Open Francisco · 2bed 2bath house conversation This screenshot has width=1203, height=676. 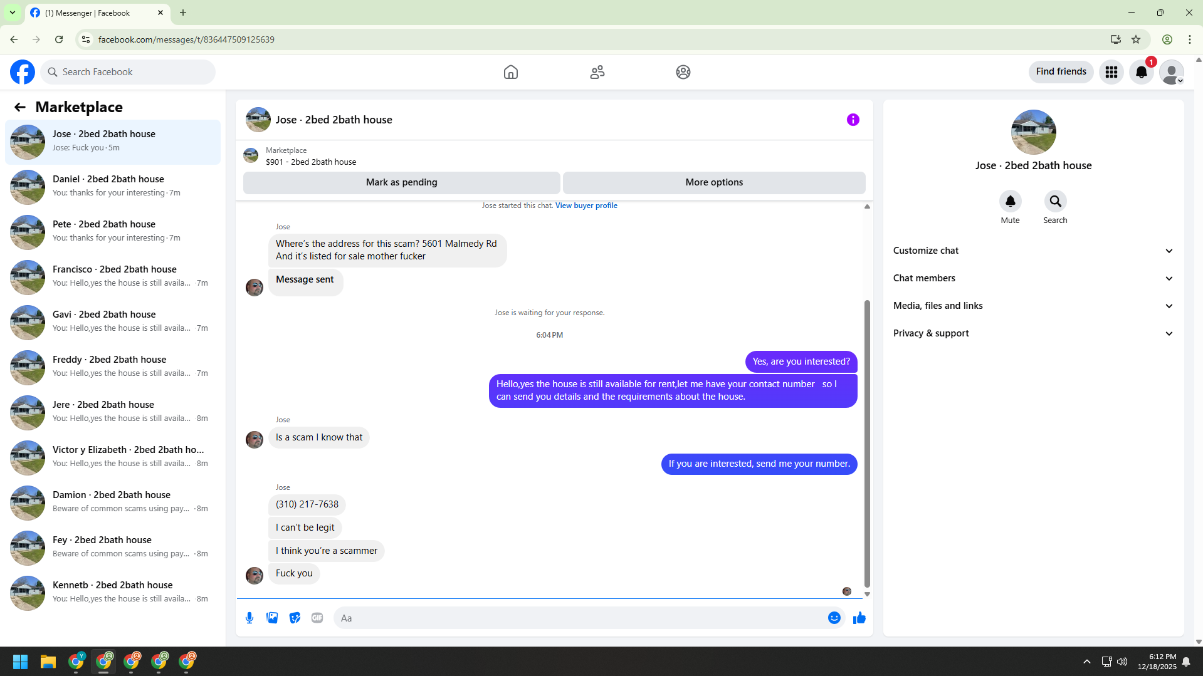click(113, 278)
